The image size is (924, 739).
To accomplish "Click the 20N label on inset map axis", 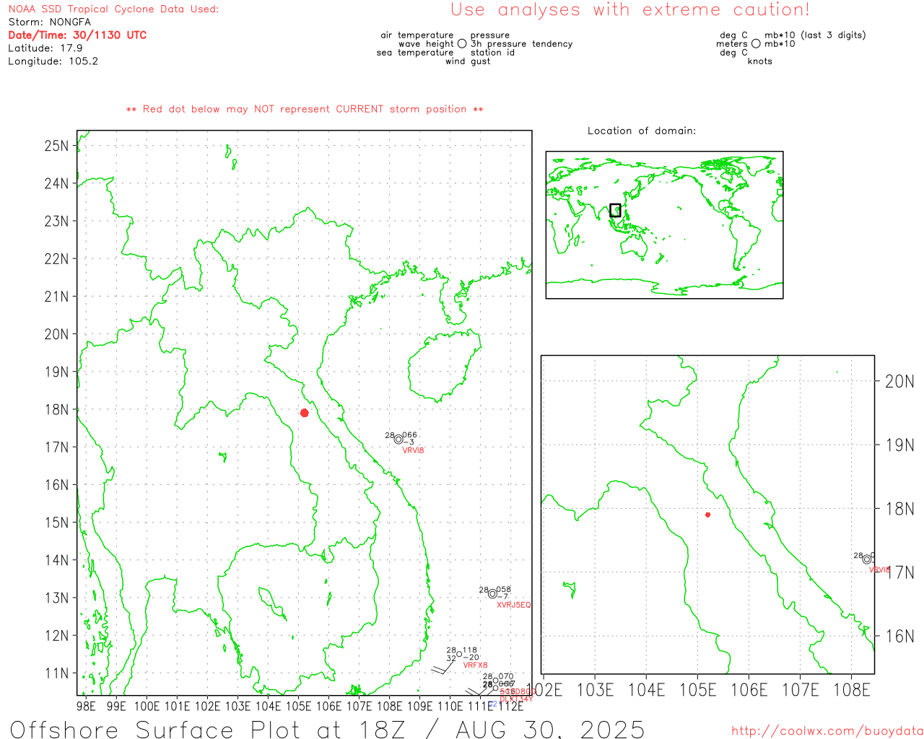I will [x=899, y=382].
